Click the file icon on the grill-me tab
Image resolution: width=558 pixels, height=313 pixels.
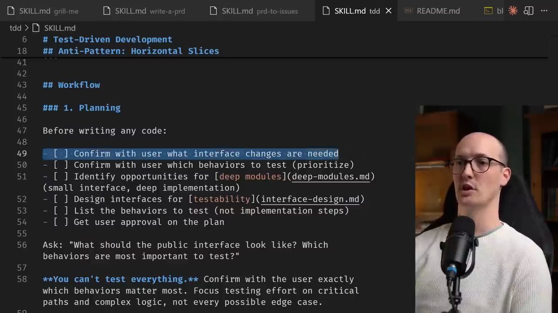tap(11, 11)
